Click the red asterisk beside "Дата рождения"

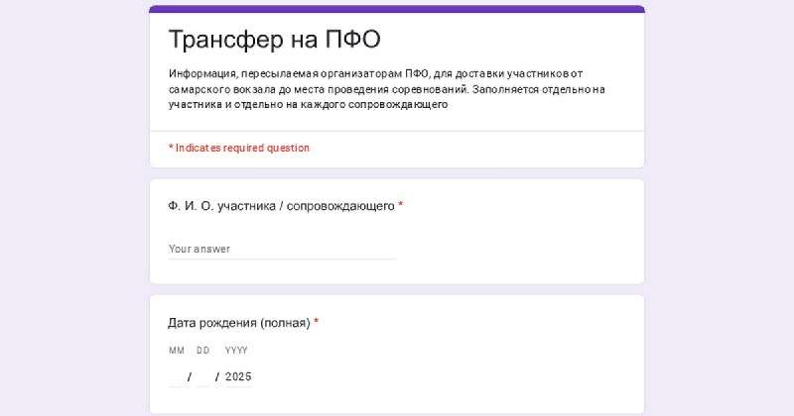316,323
